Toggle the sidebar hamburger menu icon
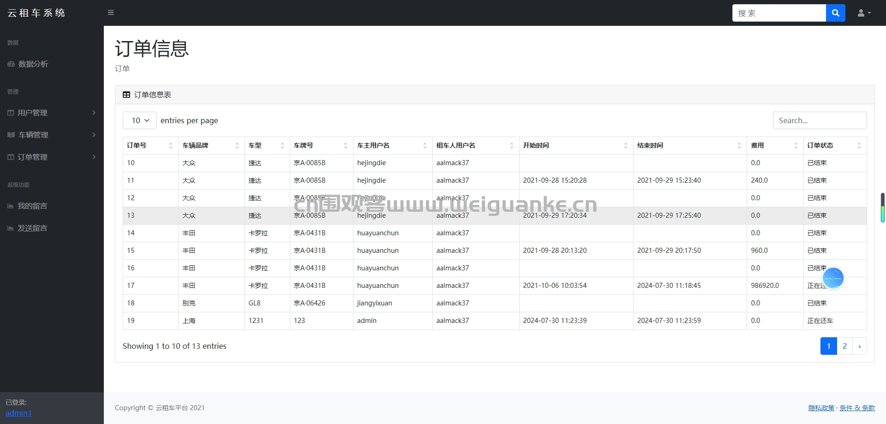This screenshot has height=424, width=886. (111, 12)
